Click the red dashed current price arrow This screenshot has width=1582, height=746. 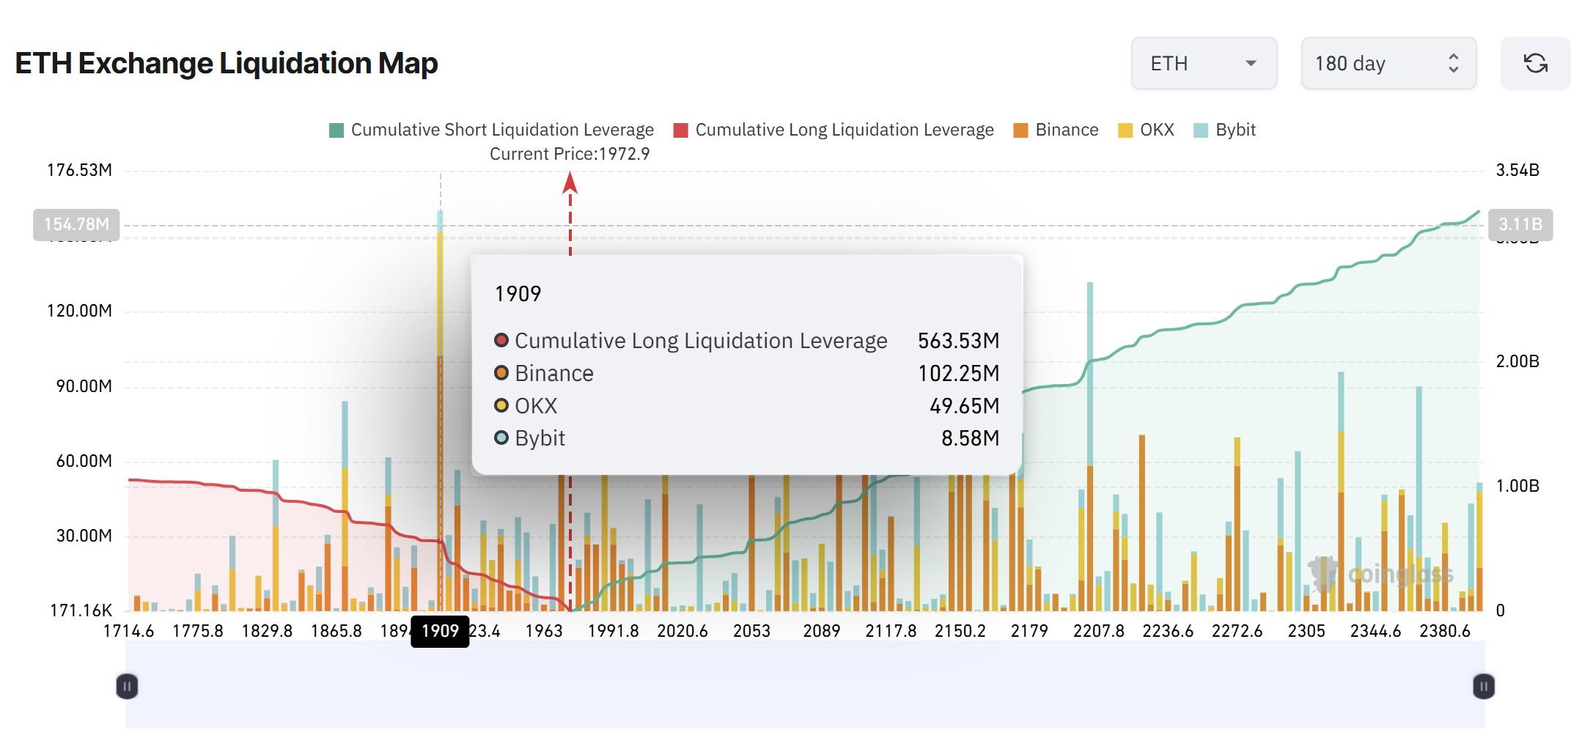(571, 183)
